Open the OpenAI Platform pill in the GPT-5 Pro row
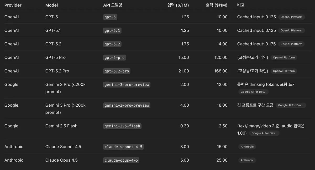Image resolution: width=315 pixels, height=170 pixels. (x=284, y=57)
